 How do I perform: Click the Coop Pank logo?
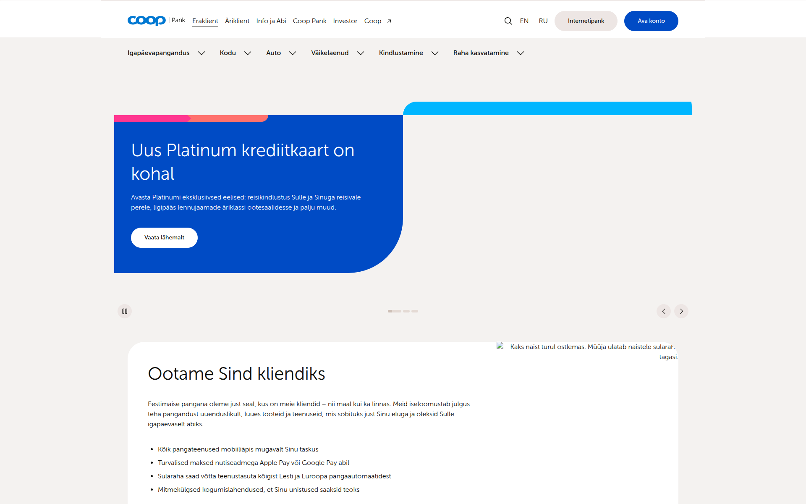pos(156,21)
